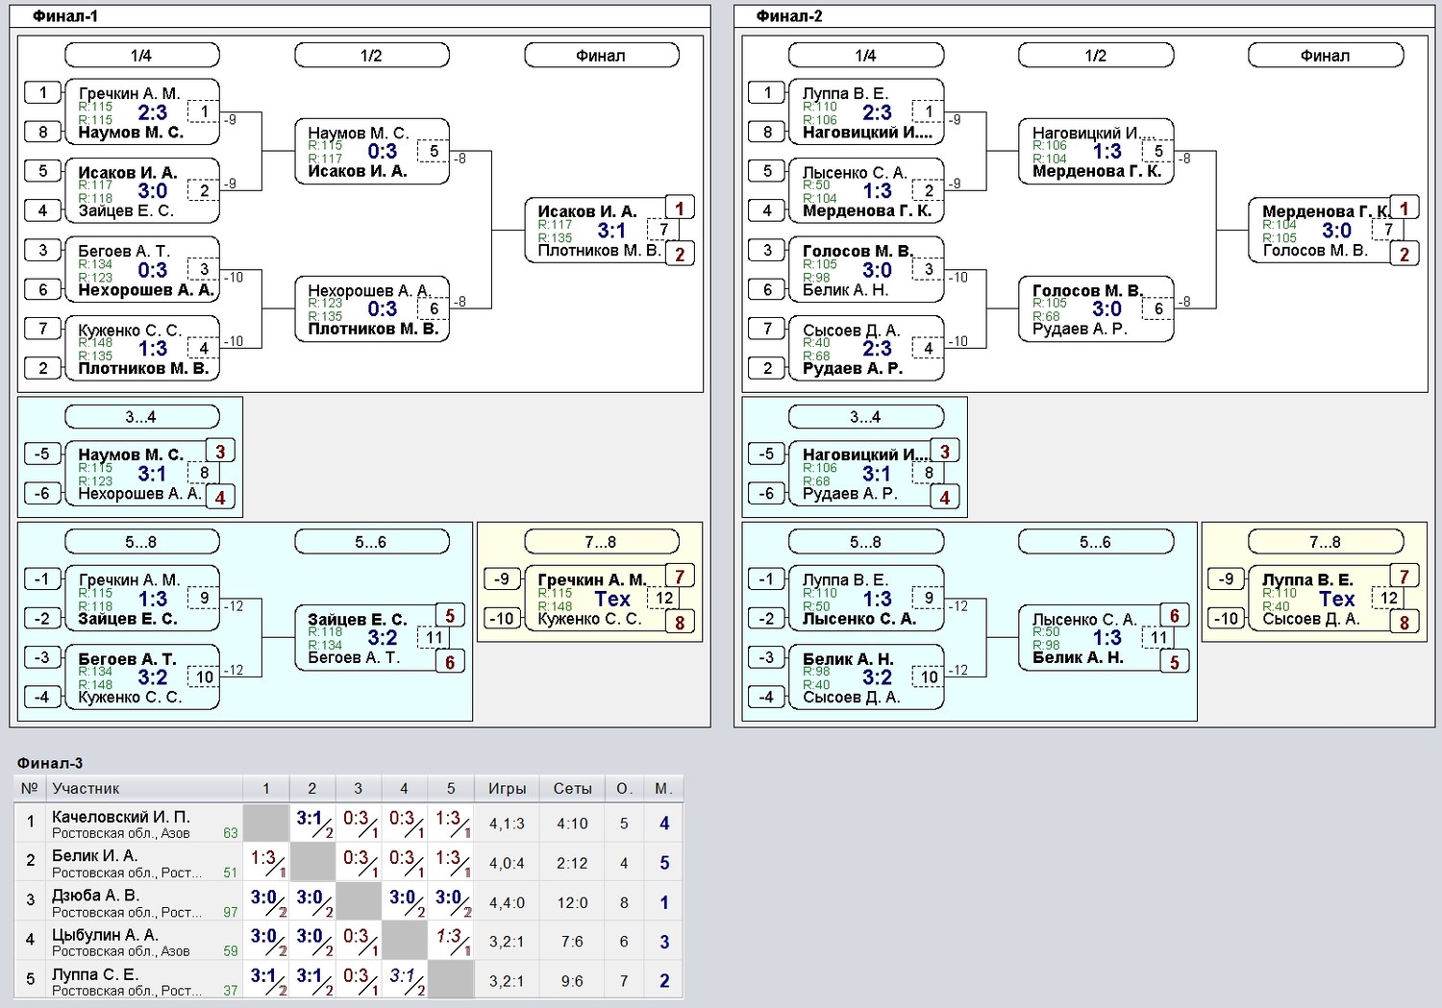The height and width of the screenshot is (1008, 1442).
Task: Select row Белик И. А. in Финал-3
Action: click(349, 862)
